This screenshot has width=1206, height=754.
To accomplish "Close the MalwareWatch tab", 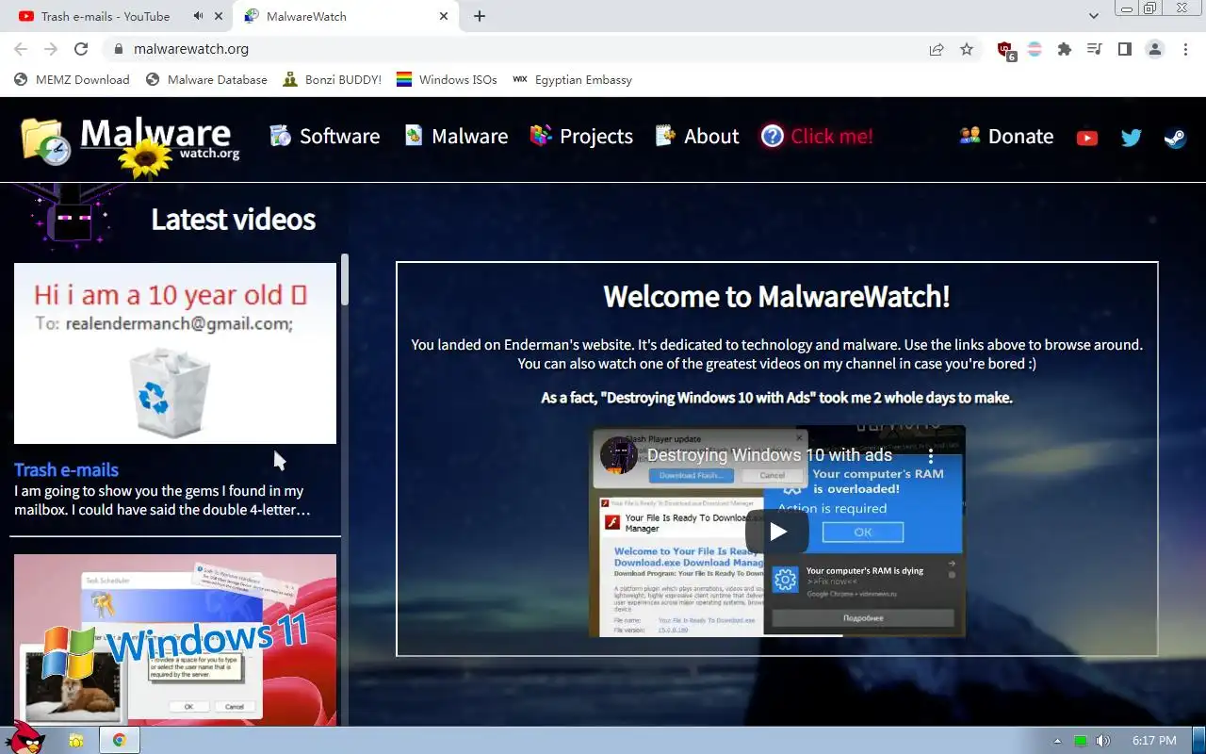I will (x=444, y=16).
